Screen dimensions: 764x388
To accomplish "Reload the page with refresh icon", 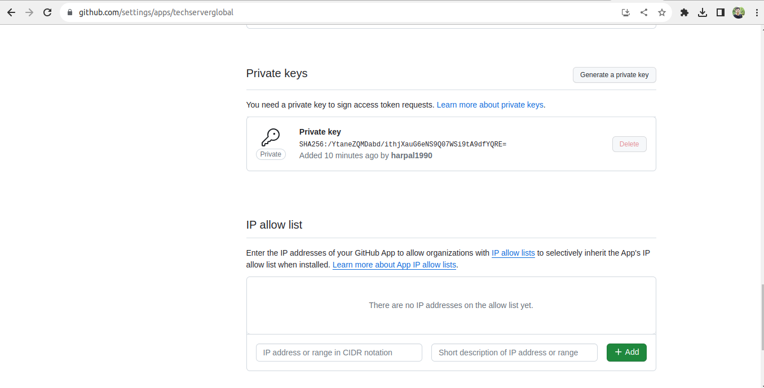I will [47, 12].
